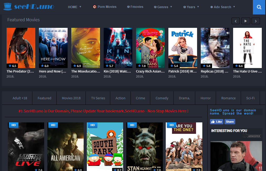Switch to the Movies 2018 tab
Screen dimensions: 266x171
[x=71, y=98]
